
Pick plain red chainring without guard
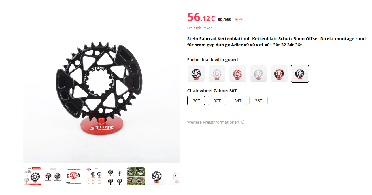click(238, 74)
